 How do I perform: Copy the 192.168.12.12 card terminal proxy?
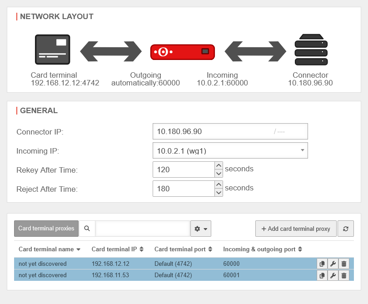(322, 264)
